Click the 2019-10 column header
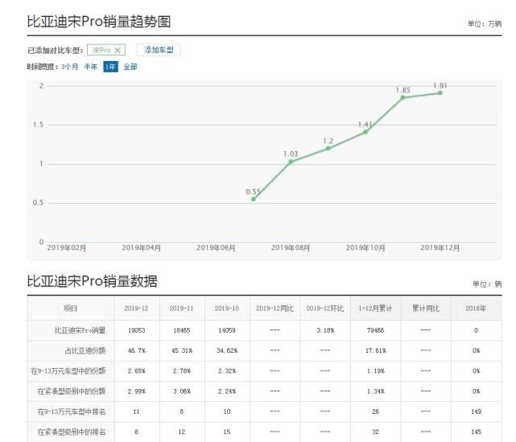The height and width of the screenshot is (442, 516). click(227, 309)
